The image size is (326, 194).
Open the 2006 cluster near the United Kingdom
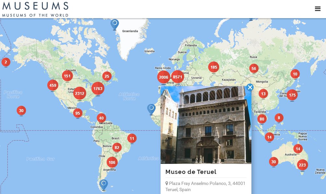coord(163,77)
